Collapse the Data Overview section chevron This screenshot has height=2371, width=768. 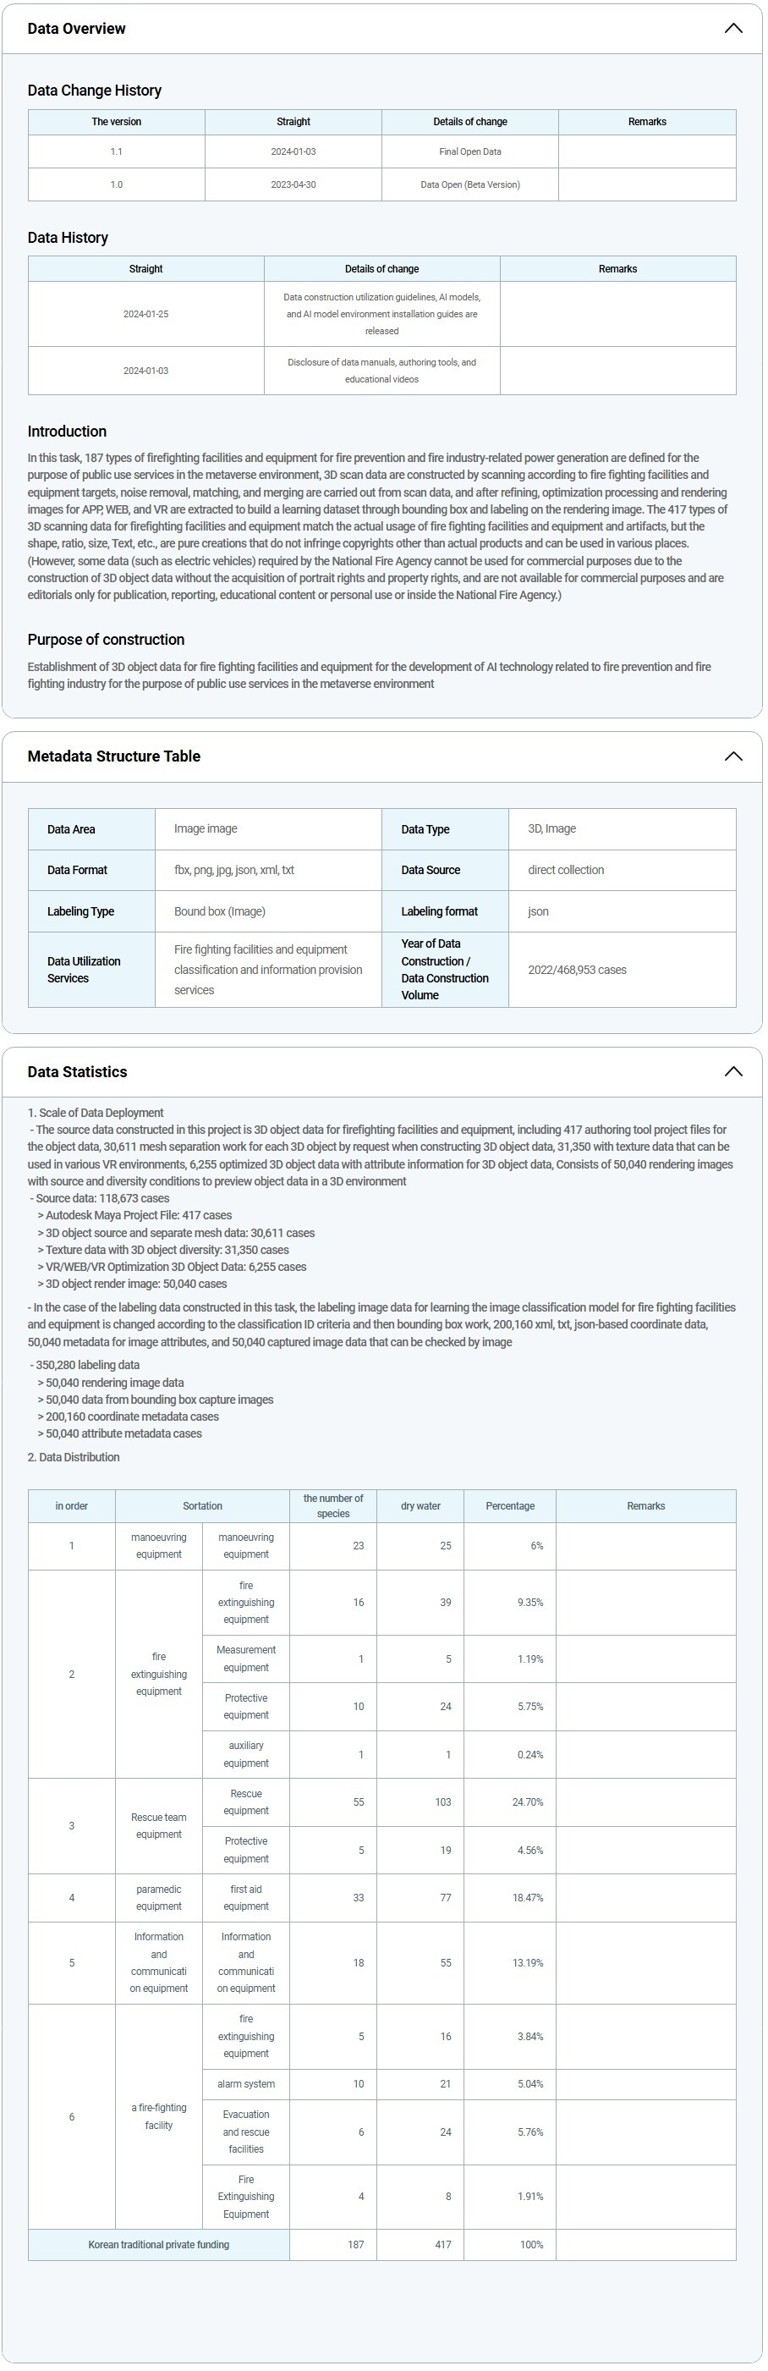[x=733, y=29]
